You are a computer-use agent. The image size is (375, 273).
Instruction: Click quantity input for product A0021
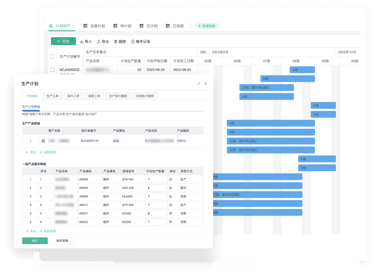coord(156,214)
